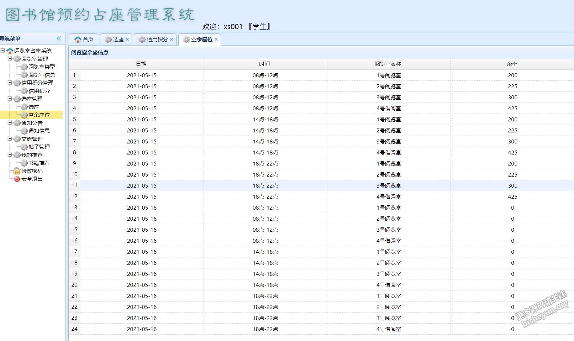
Task: Click gear icon beside 通知公告
Action: [x=17, y=123]
